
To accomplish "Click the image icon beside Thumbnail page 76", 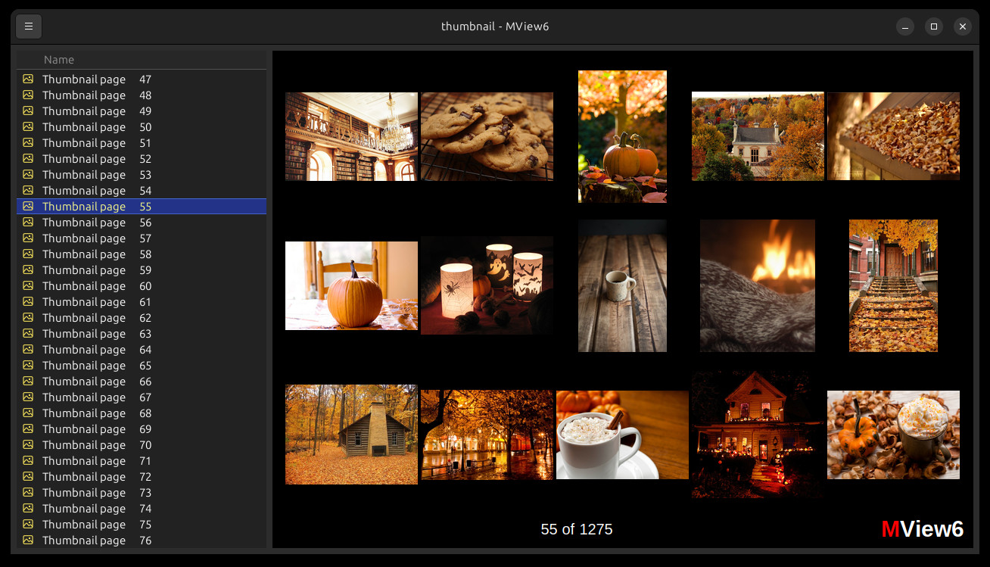I will click(28, 540).
